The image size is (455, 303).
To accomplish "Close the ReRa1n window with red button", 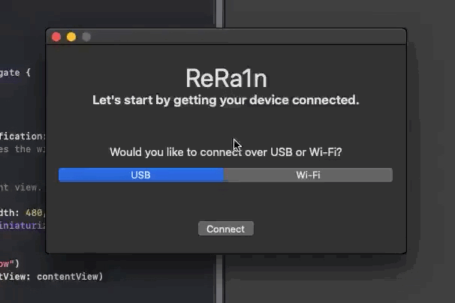I will tap(56, 37).
